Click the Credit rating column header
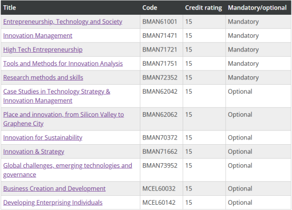The width and height of the screenshot is (292, 210). point(203,7)
